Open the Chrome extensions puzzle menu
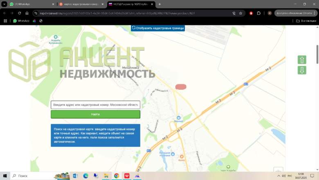319x180 pixels. (x=258, y=13)
